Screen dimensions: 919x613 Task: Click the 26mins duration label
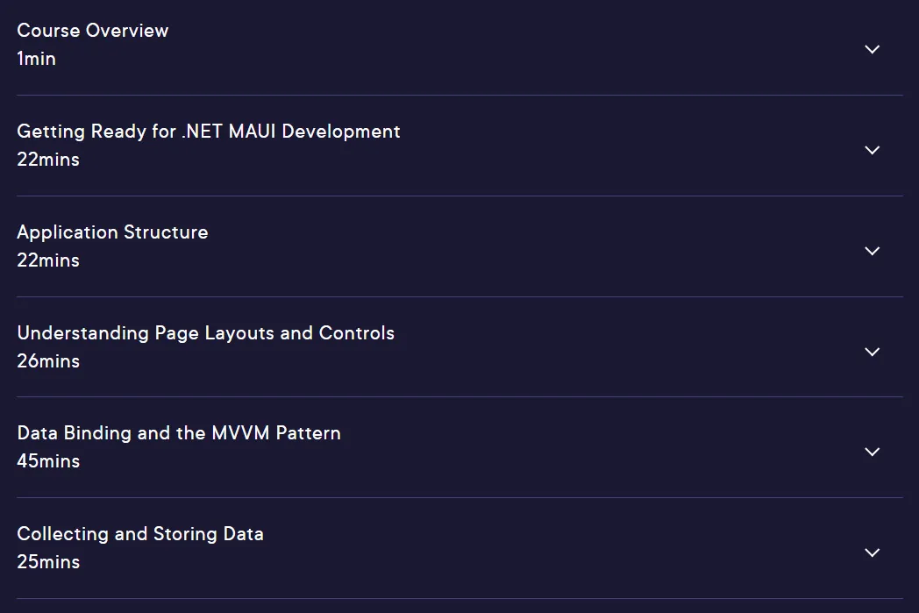click(x=48, y=361)
